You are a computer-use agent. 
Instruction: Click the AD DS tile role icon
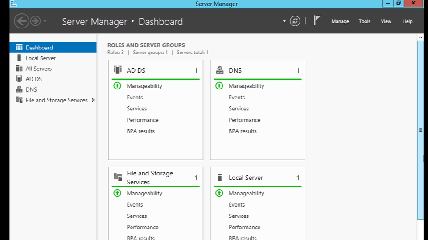(118, 70)
